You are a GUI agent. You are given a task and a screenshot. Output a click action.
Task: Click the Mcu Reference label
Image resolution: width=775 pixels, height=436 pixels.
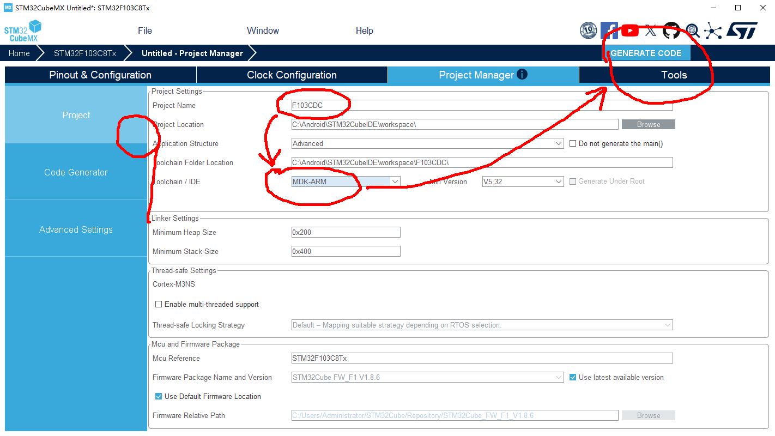(176, 358)
